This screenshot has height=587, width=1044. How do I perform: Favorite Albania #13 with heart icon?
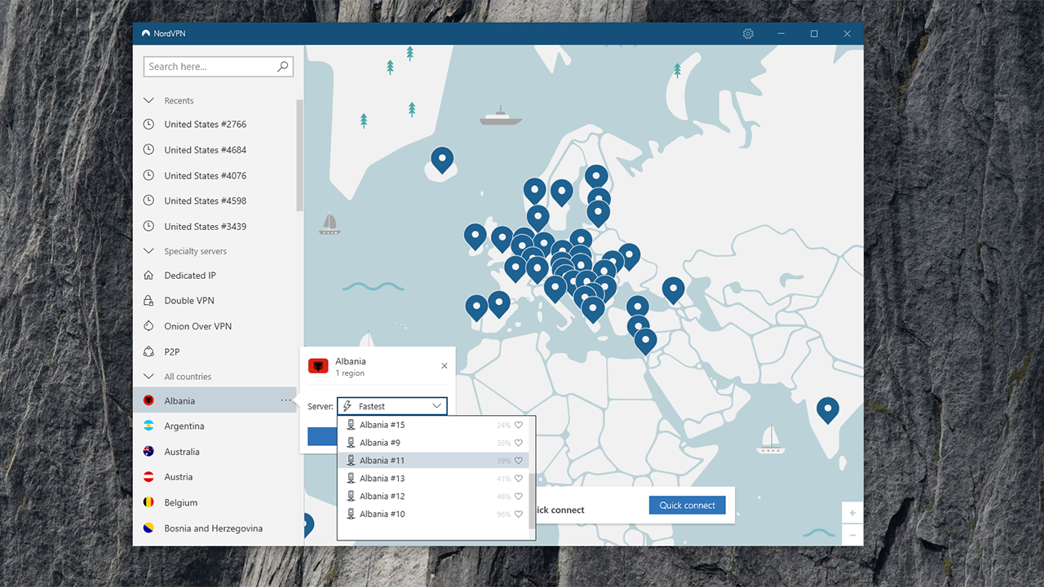coord(519,479)
